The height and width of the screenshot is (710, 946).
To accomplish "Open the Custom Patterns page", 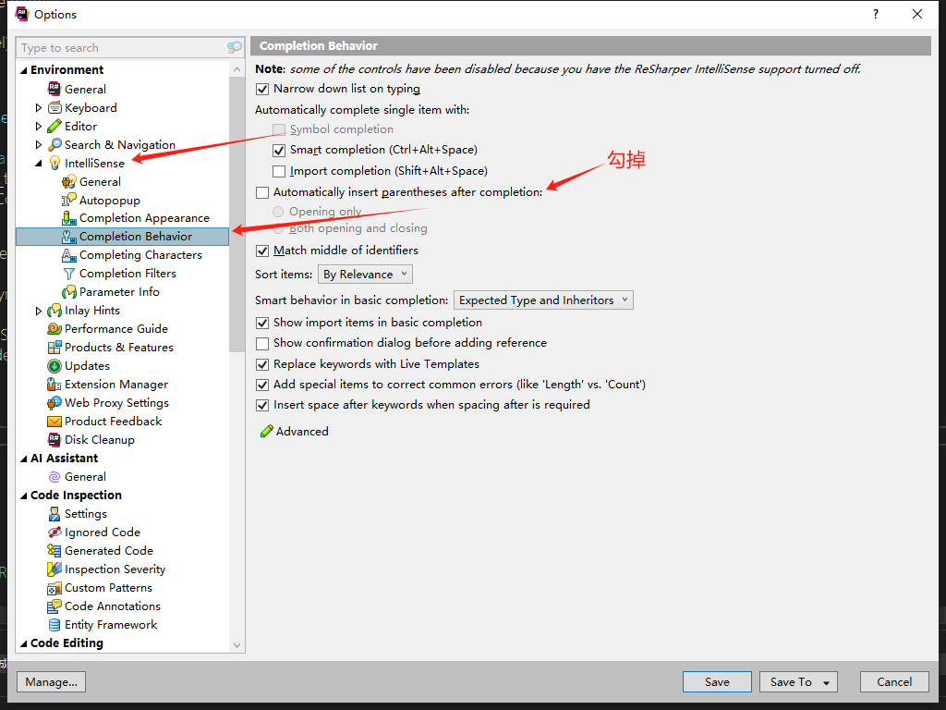I will click(x=108, y=588).
